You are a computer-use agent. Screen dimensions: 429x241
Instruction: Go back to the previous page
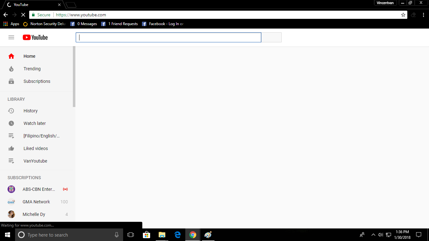6,15
